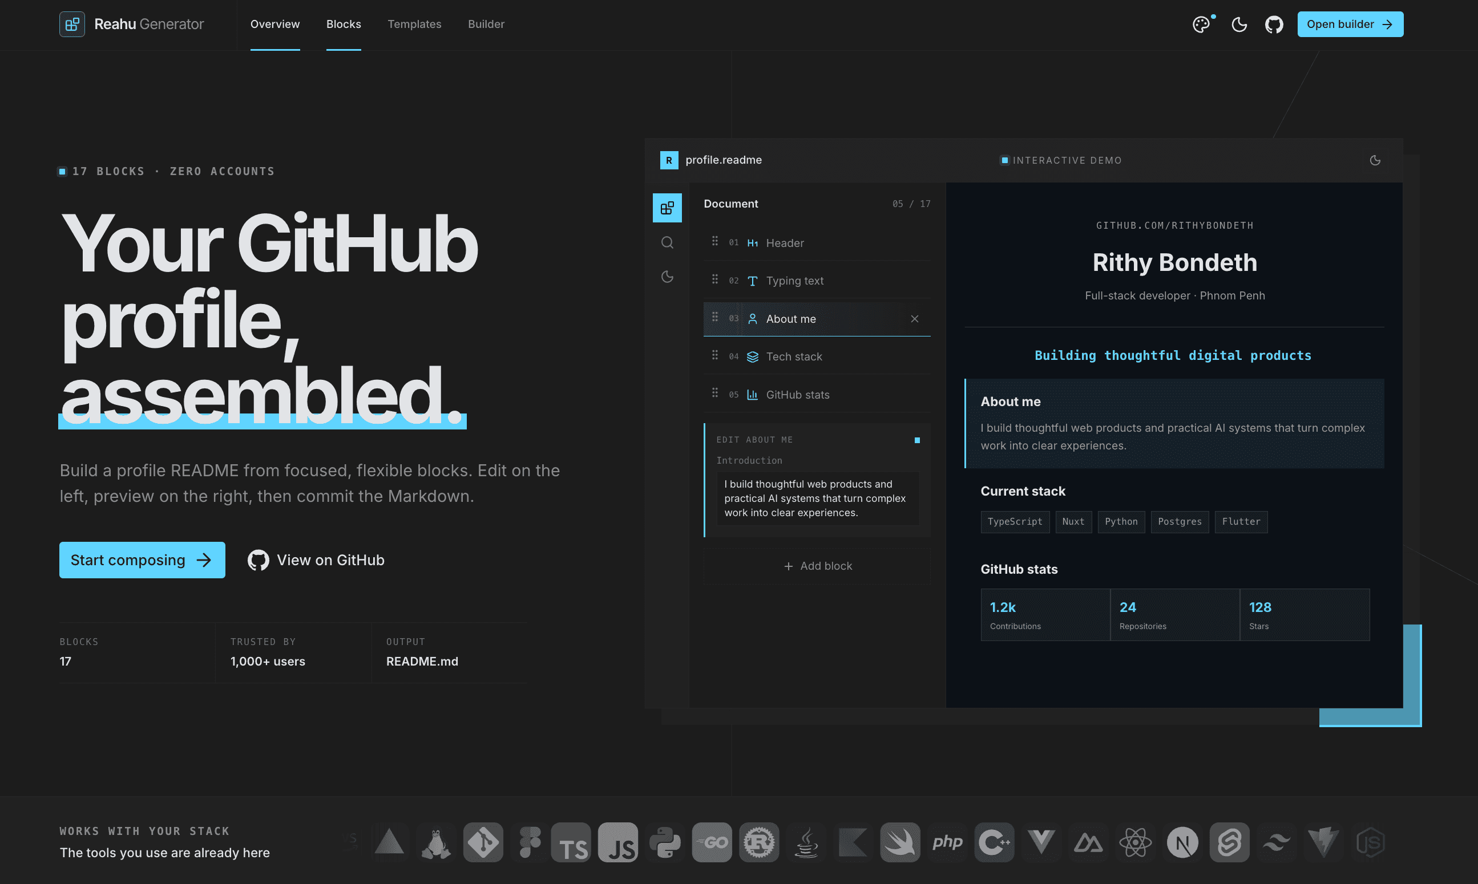Click the profile.readme file title

[724, 160]
